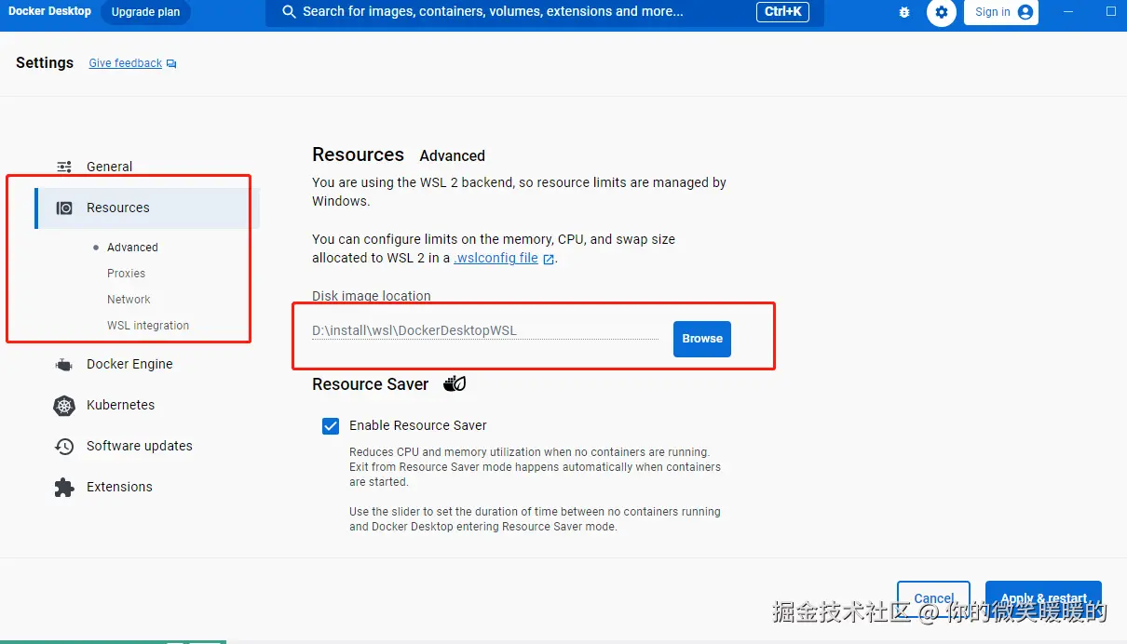Click the Resources page heading

(x=358, y=154)
